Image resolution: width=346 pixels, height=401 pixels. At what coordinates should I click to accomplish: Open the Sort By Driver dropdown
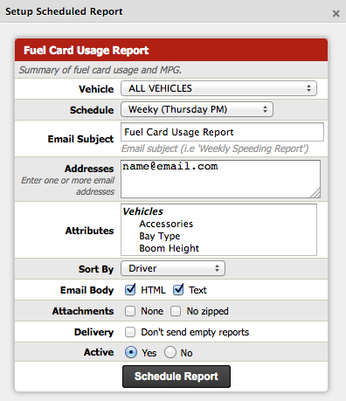point(173,268)
